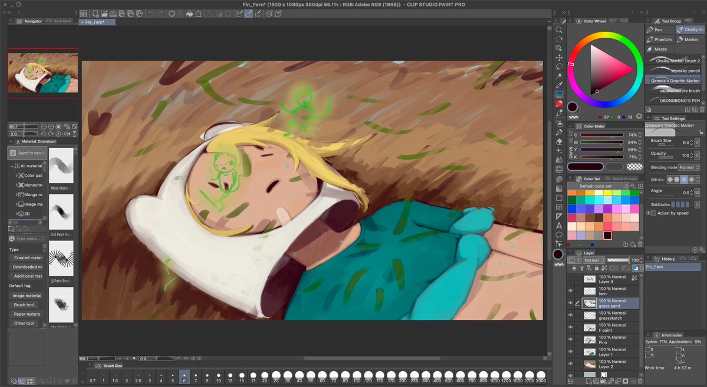The height and width of the screenshot is (387, 707).
Task: Hide the Finn layer
Action: pos(570,340)
